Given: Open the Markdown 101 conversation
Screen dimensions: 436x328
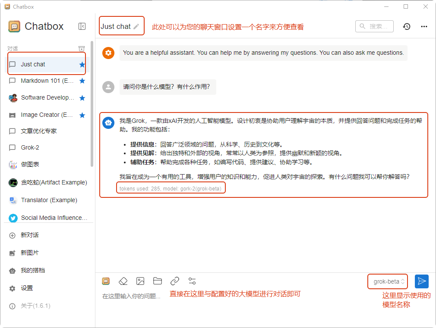Looking at the screenshot, I should [x=47, y=81].
